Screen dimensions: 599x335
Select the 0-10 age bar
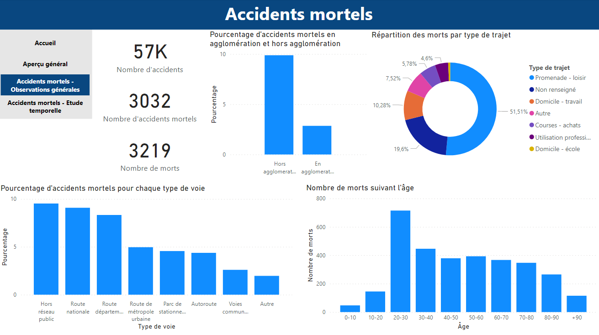click(350, 309)
